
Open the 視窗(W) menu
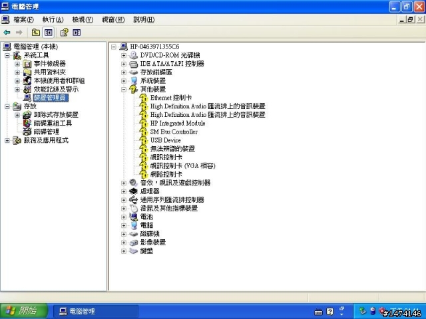point(113,20)
